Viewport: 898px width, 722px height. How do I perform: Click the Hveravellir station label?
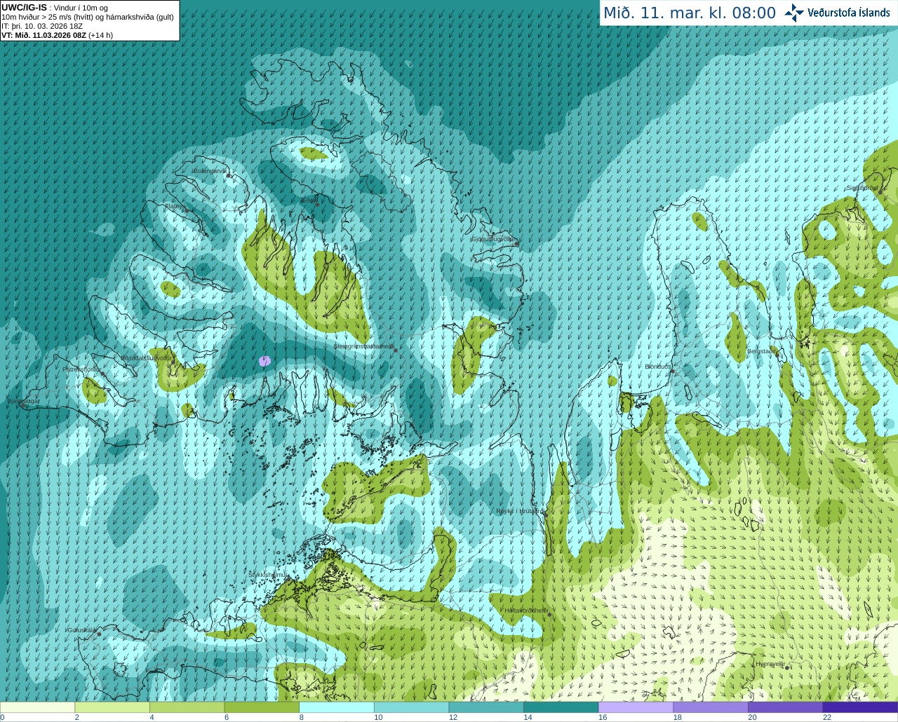tap(770, 663)
